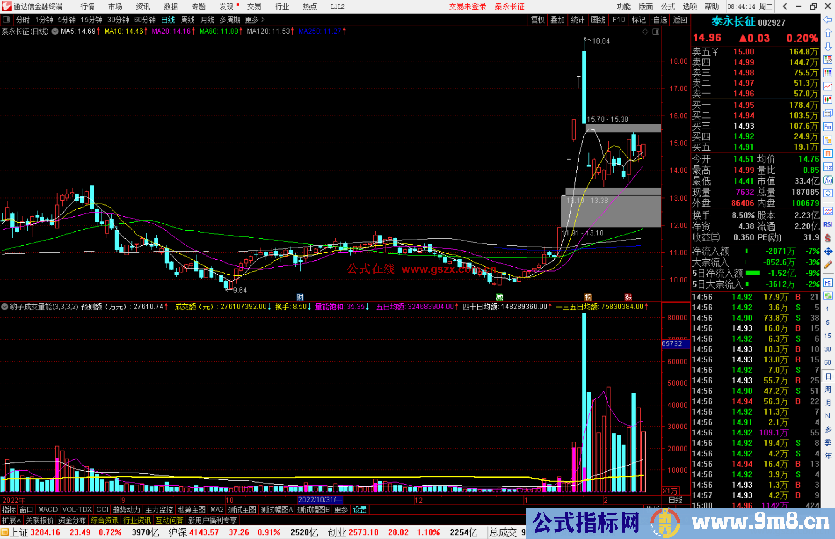Image resolution: width=835 pixels, height=539 pixels.
Task: Click the 设置 link in indicator bar
Action: pyautogui.click(x=360, y=510)
